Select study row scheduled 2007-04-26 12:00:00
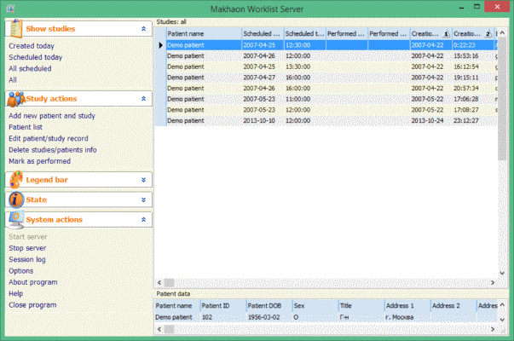 point(332,55)
